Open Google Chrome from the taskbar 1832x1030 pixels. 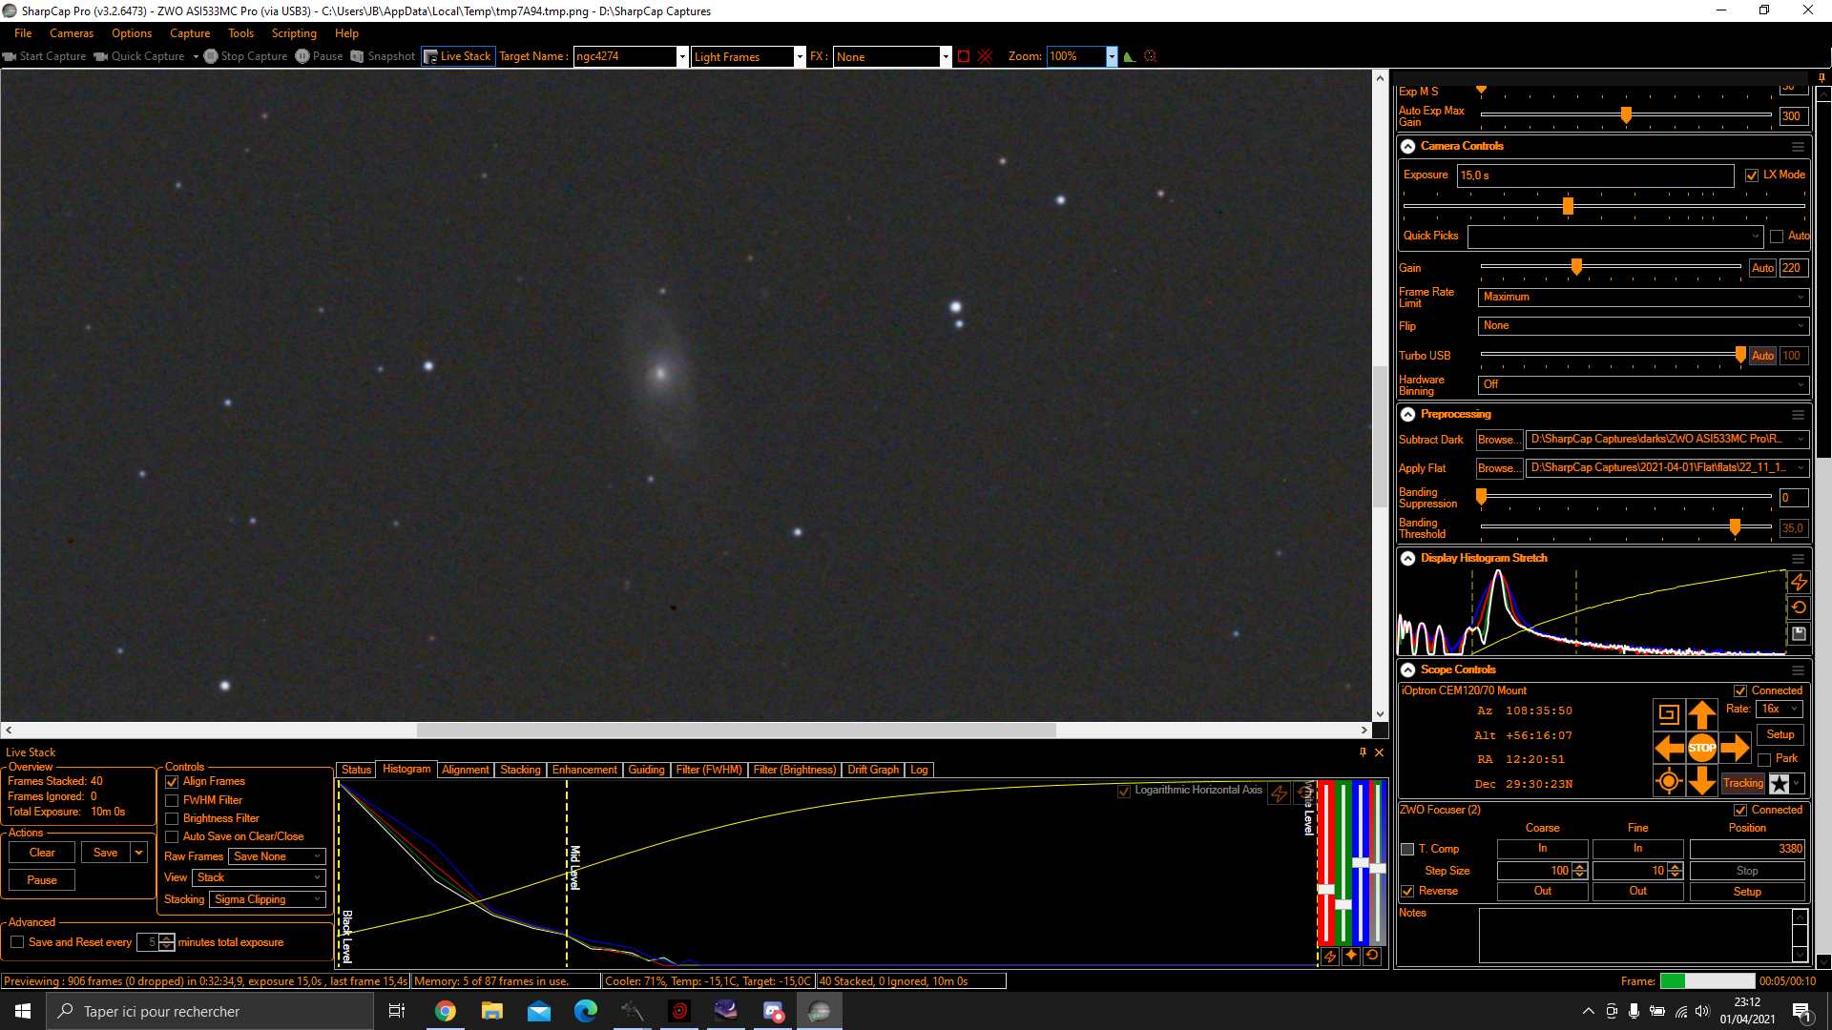(x=446, y=1011)
